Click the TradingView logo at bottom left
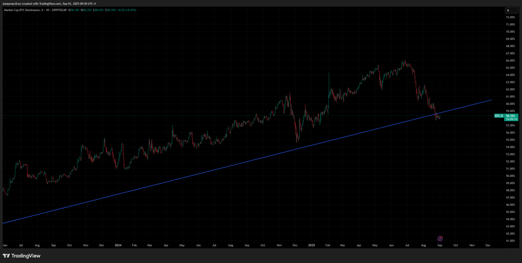 pos(21,256)
